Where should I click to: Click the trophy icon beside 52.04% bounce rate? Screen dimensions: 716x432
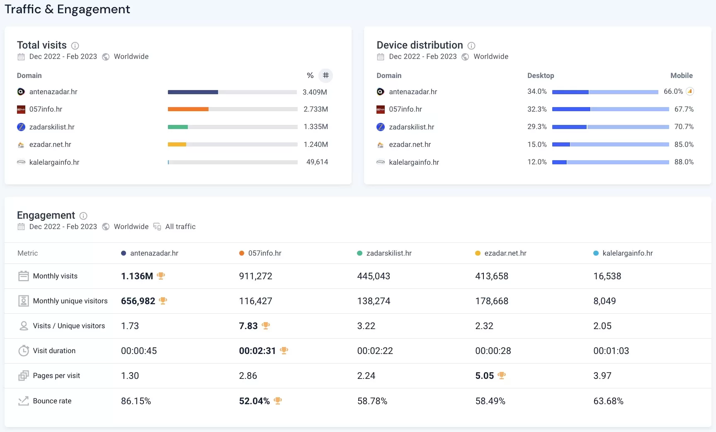point(278,401)
